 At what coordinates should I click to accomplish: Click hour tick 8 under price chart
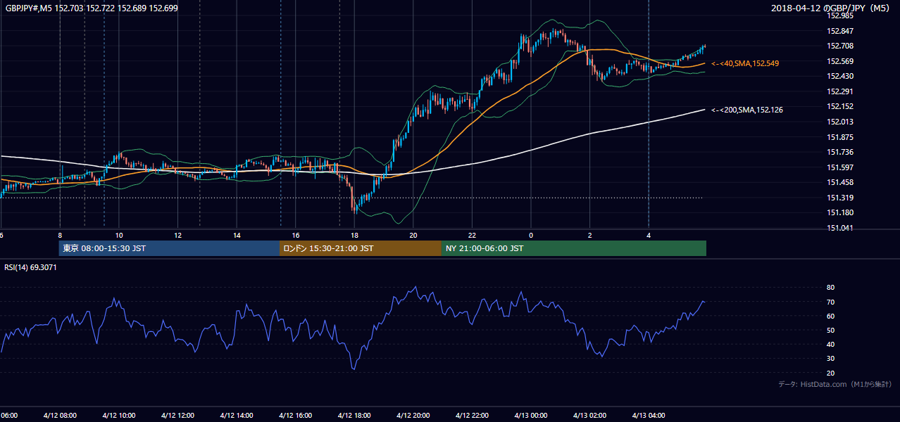(x=60, y=235)
